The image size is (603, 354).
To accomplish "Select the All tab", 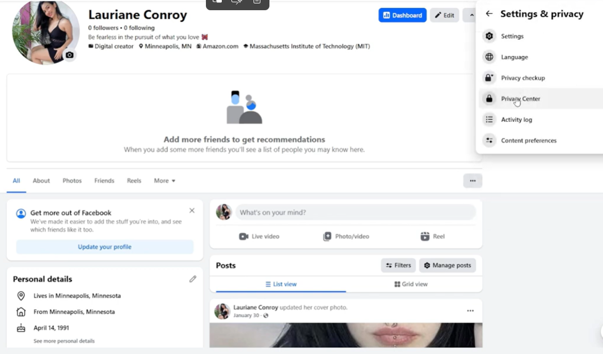I will tap(16, 180).
